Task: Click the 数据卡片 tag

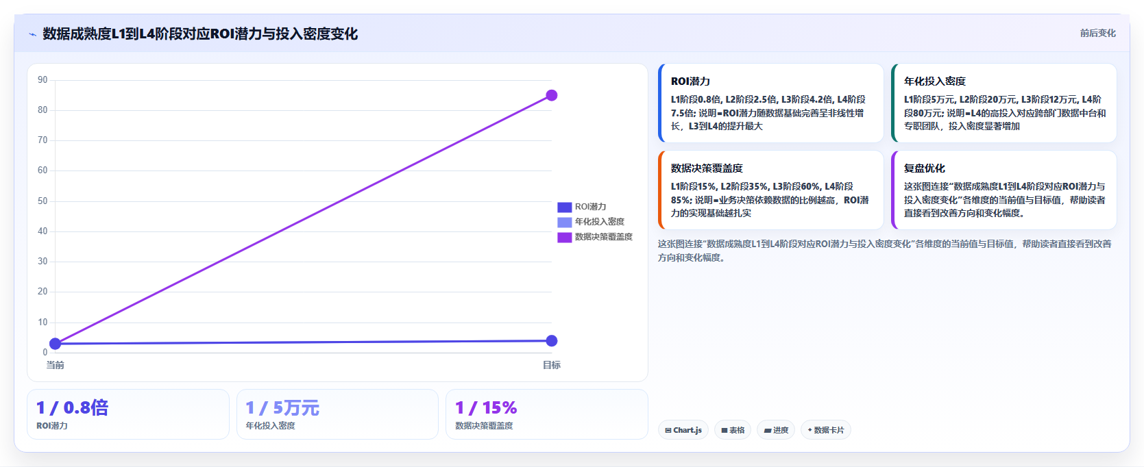Action: coord(826,430)
